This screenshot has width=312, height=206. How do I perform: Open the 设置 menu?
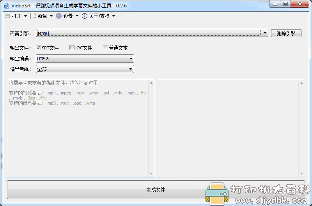68,16
